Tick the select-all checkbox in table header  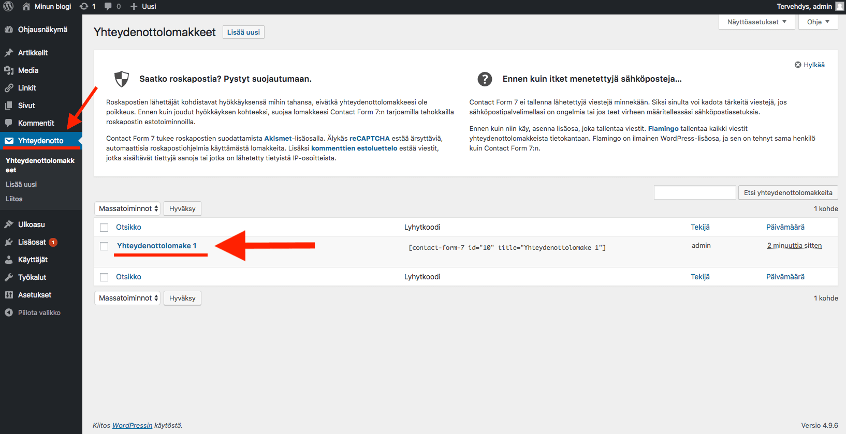(x=104, y=228)
